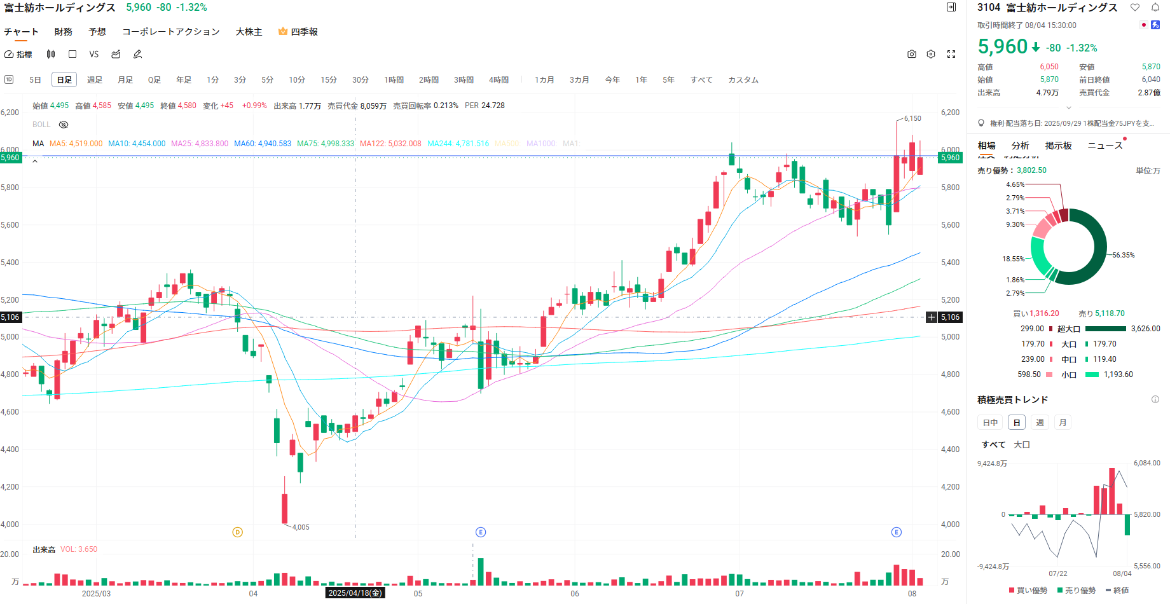Screen dimensions: 1170x604
Task: Expand more quote details chevron
Action: (x=1069, y=107)
